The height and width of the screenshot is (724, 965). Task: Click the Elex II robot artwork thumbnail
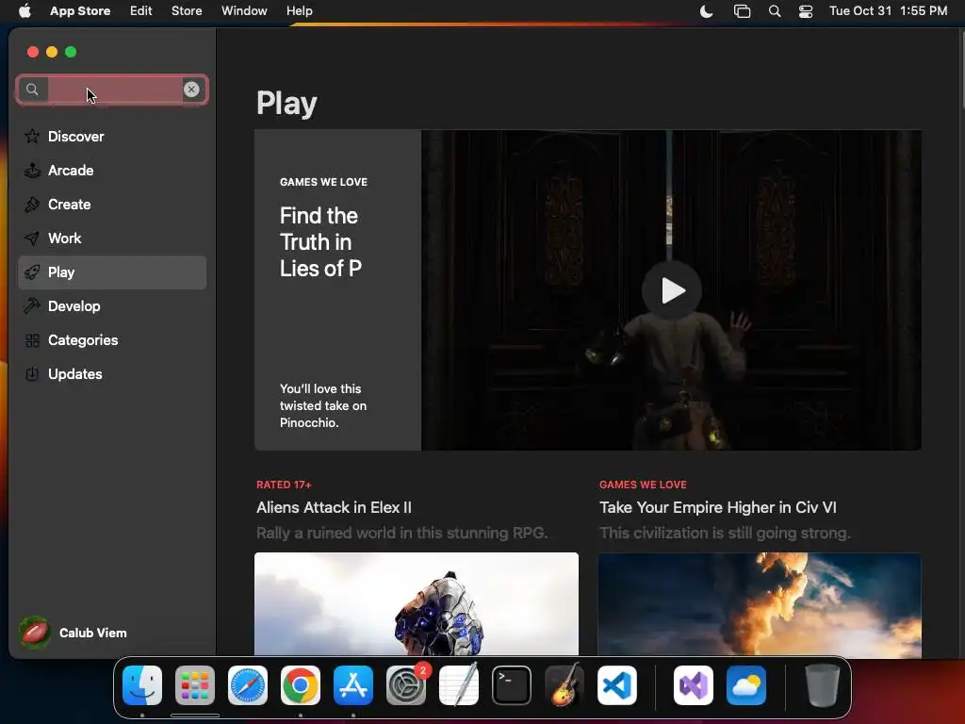coord(416,603)
